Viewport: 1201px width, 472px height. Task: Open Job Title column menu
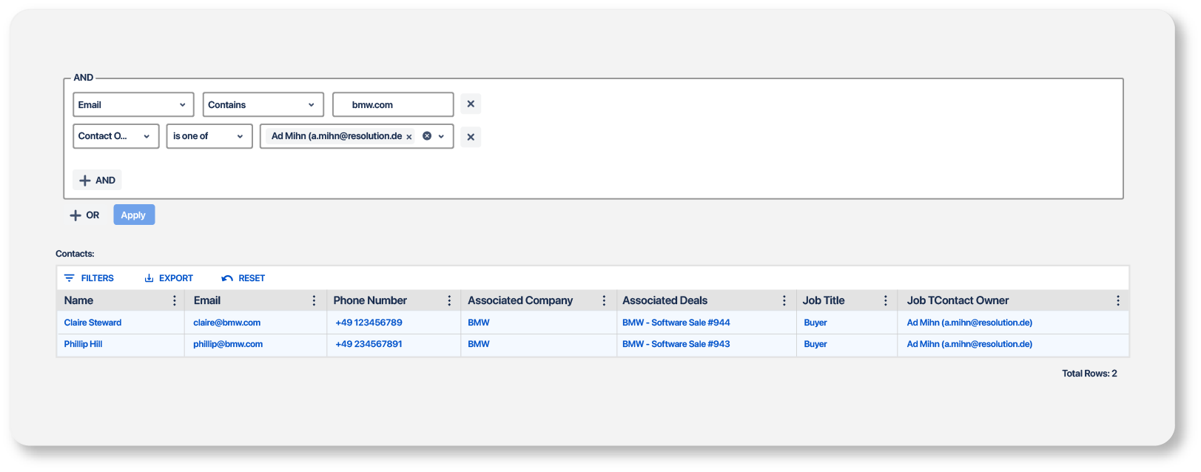coord(886,300)
